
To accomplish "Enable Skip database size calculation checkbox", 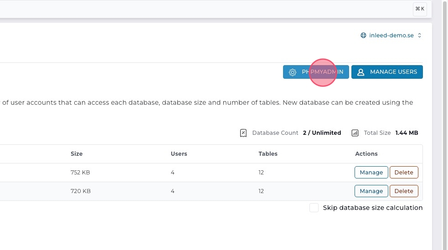I will coord(314,208).
